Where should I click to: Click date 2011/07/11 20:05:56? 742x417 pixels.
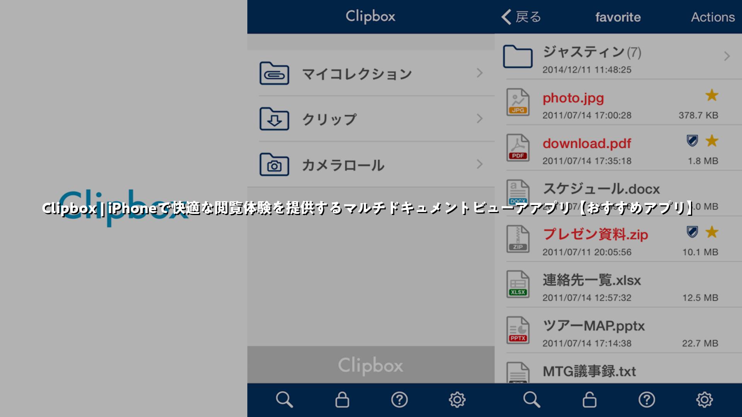point(587,252)
